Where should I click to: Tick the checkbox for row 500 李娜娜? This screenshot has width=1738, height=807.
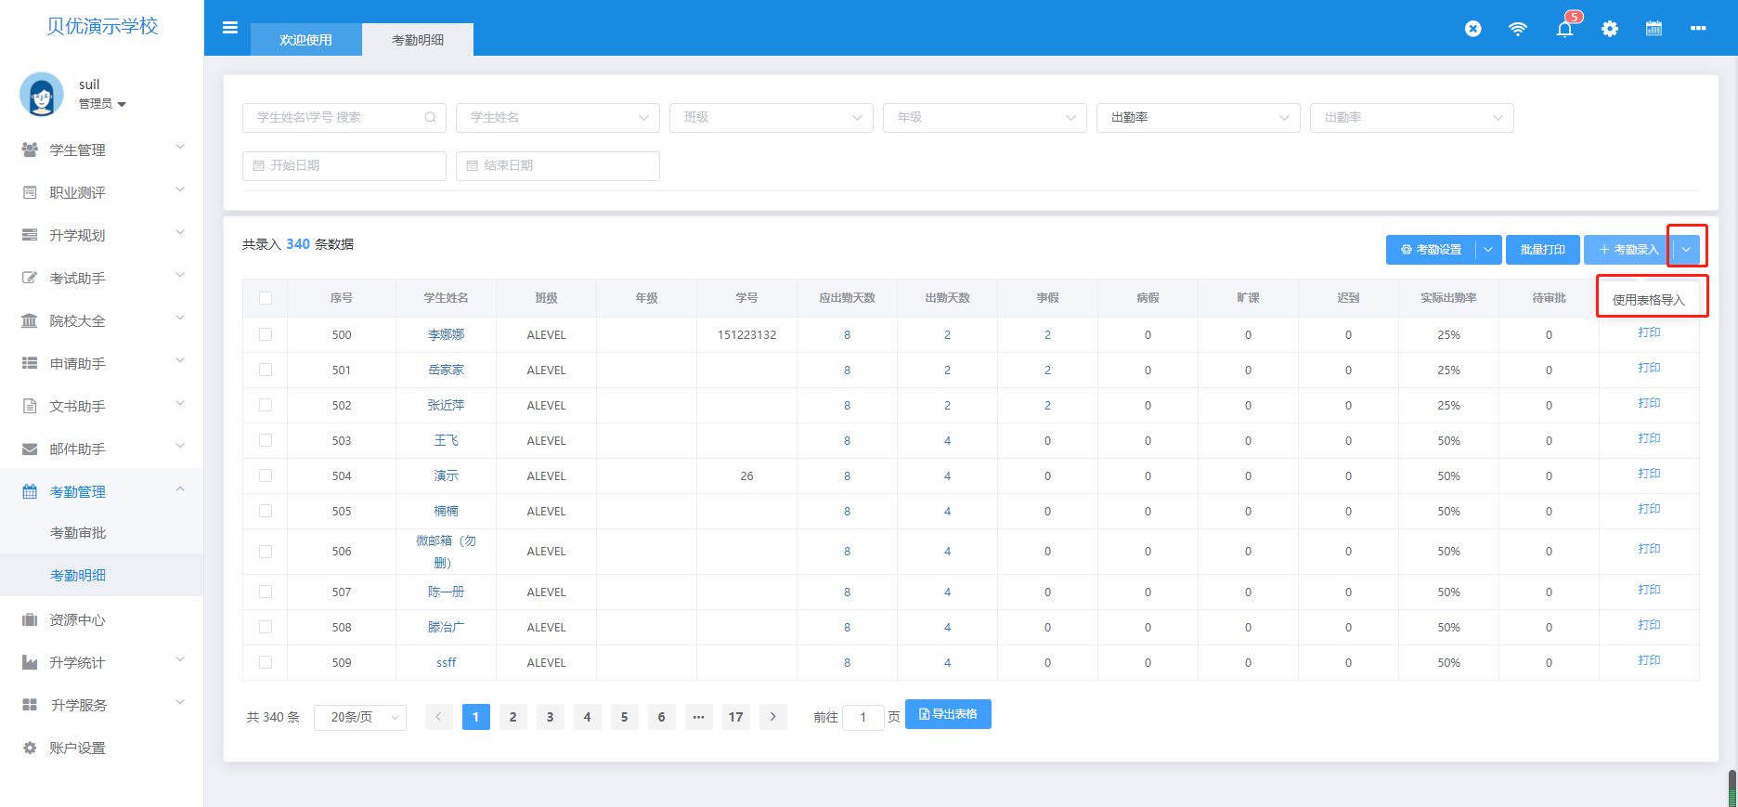coord(266,334)
